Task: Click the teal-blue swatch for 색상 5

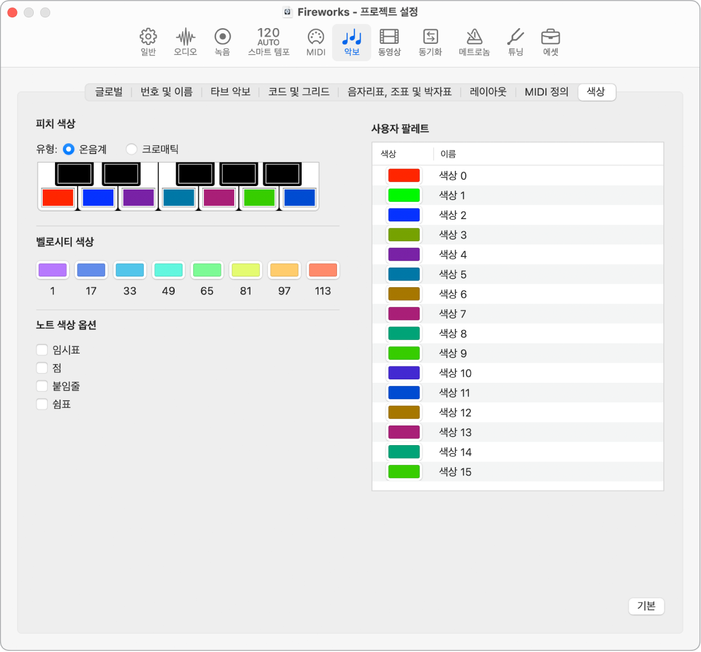Action: pyautogui.click(x=404, y=274)
